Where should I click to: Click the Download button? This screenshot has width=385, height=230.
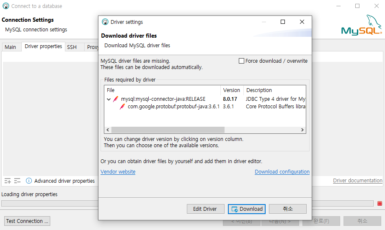[246, 209]
